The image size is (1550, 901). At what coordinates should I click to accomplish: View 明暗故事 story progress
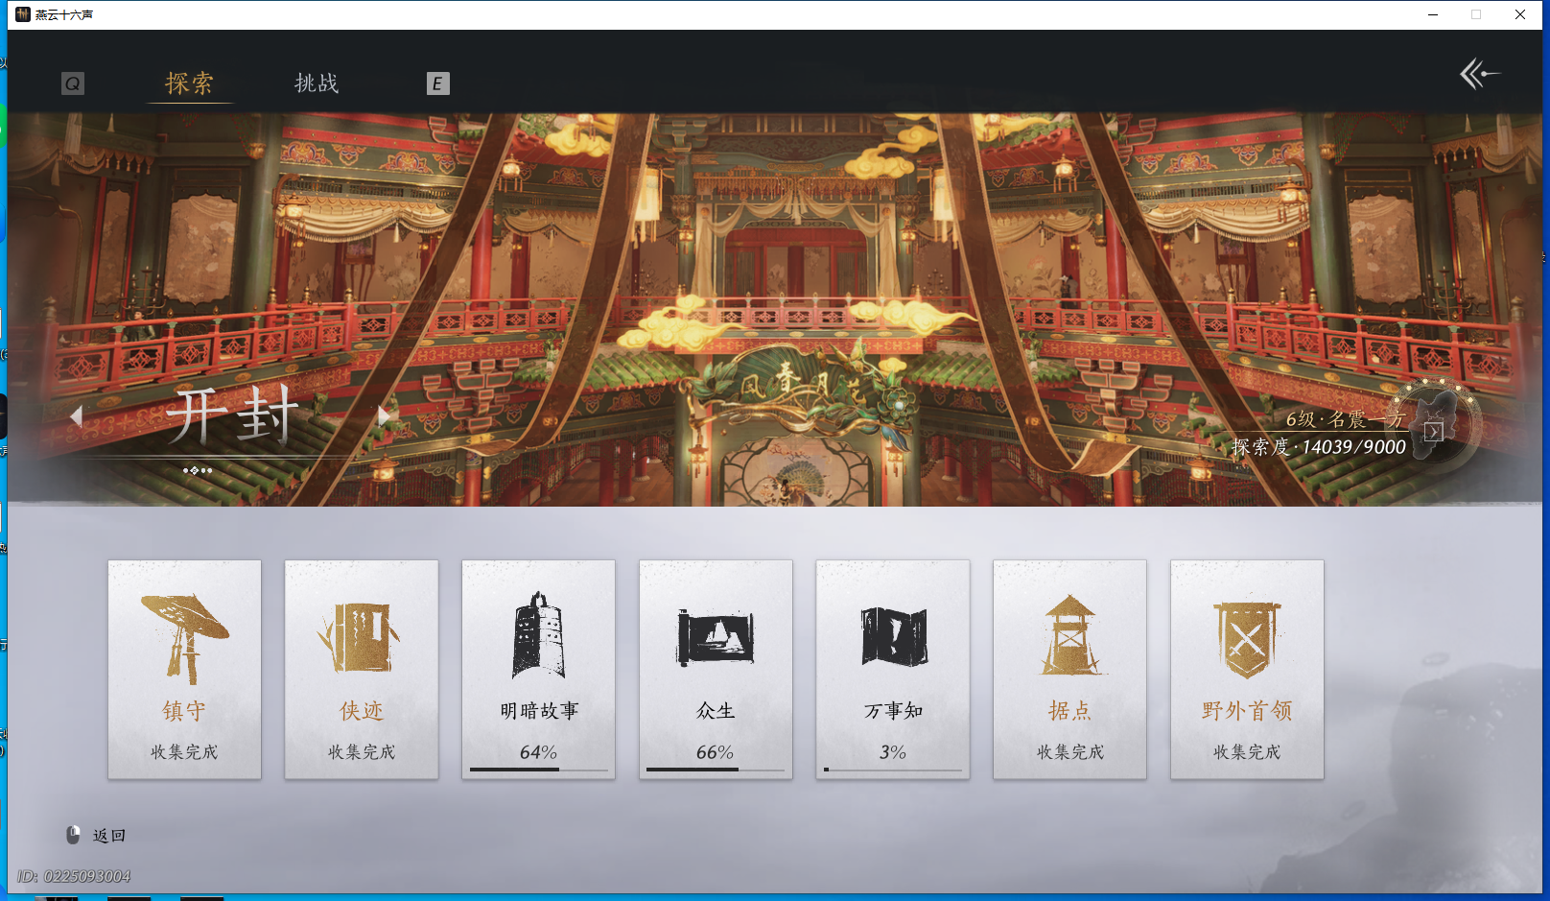point(538,669)
